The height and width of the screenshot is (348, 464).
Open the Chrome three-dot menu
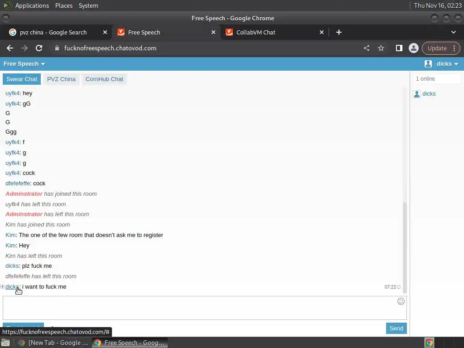[454, 48]
